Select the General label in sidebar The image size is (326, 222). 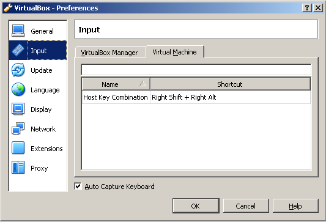tap(42, 31)
